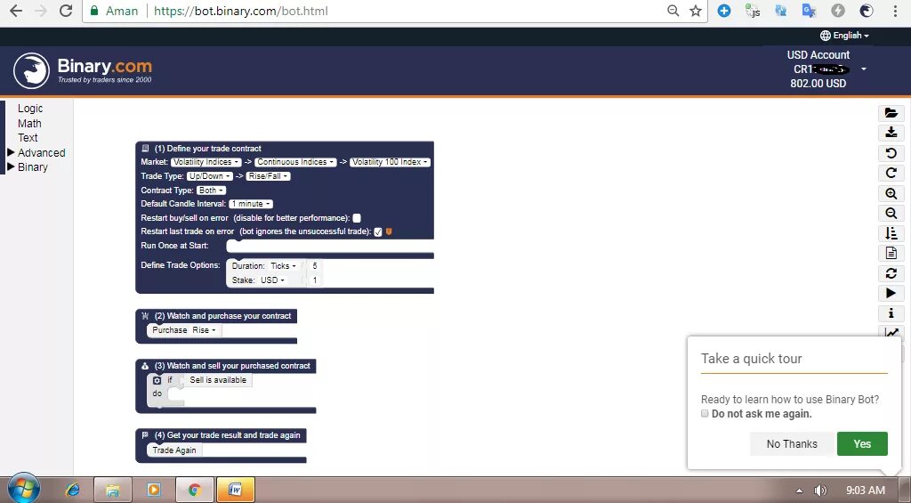
Task: Open the Math toolbox category
Action: coord(29,123)
